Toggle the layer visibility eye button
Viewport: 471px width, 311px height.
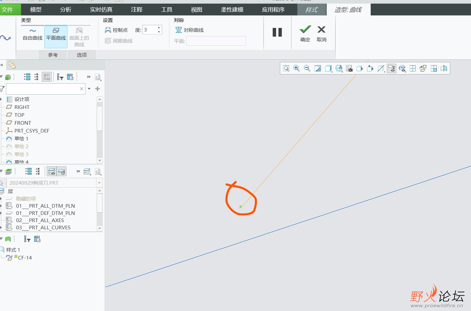tap(52, 171)
